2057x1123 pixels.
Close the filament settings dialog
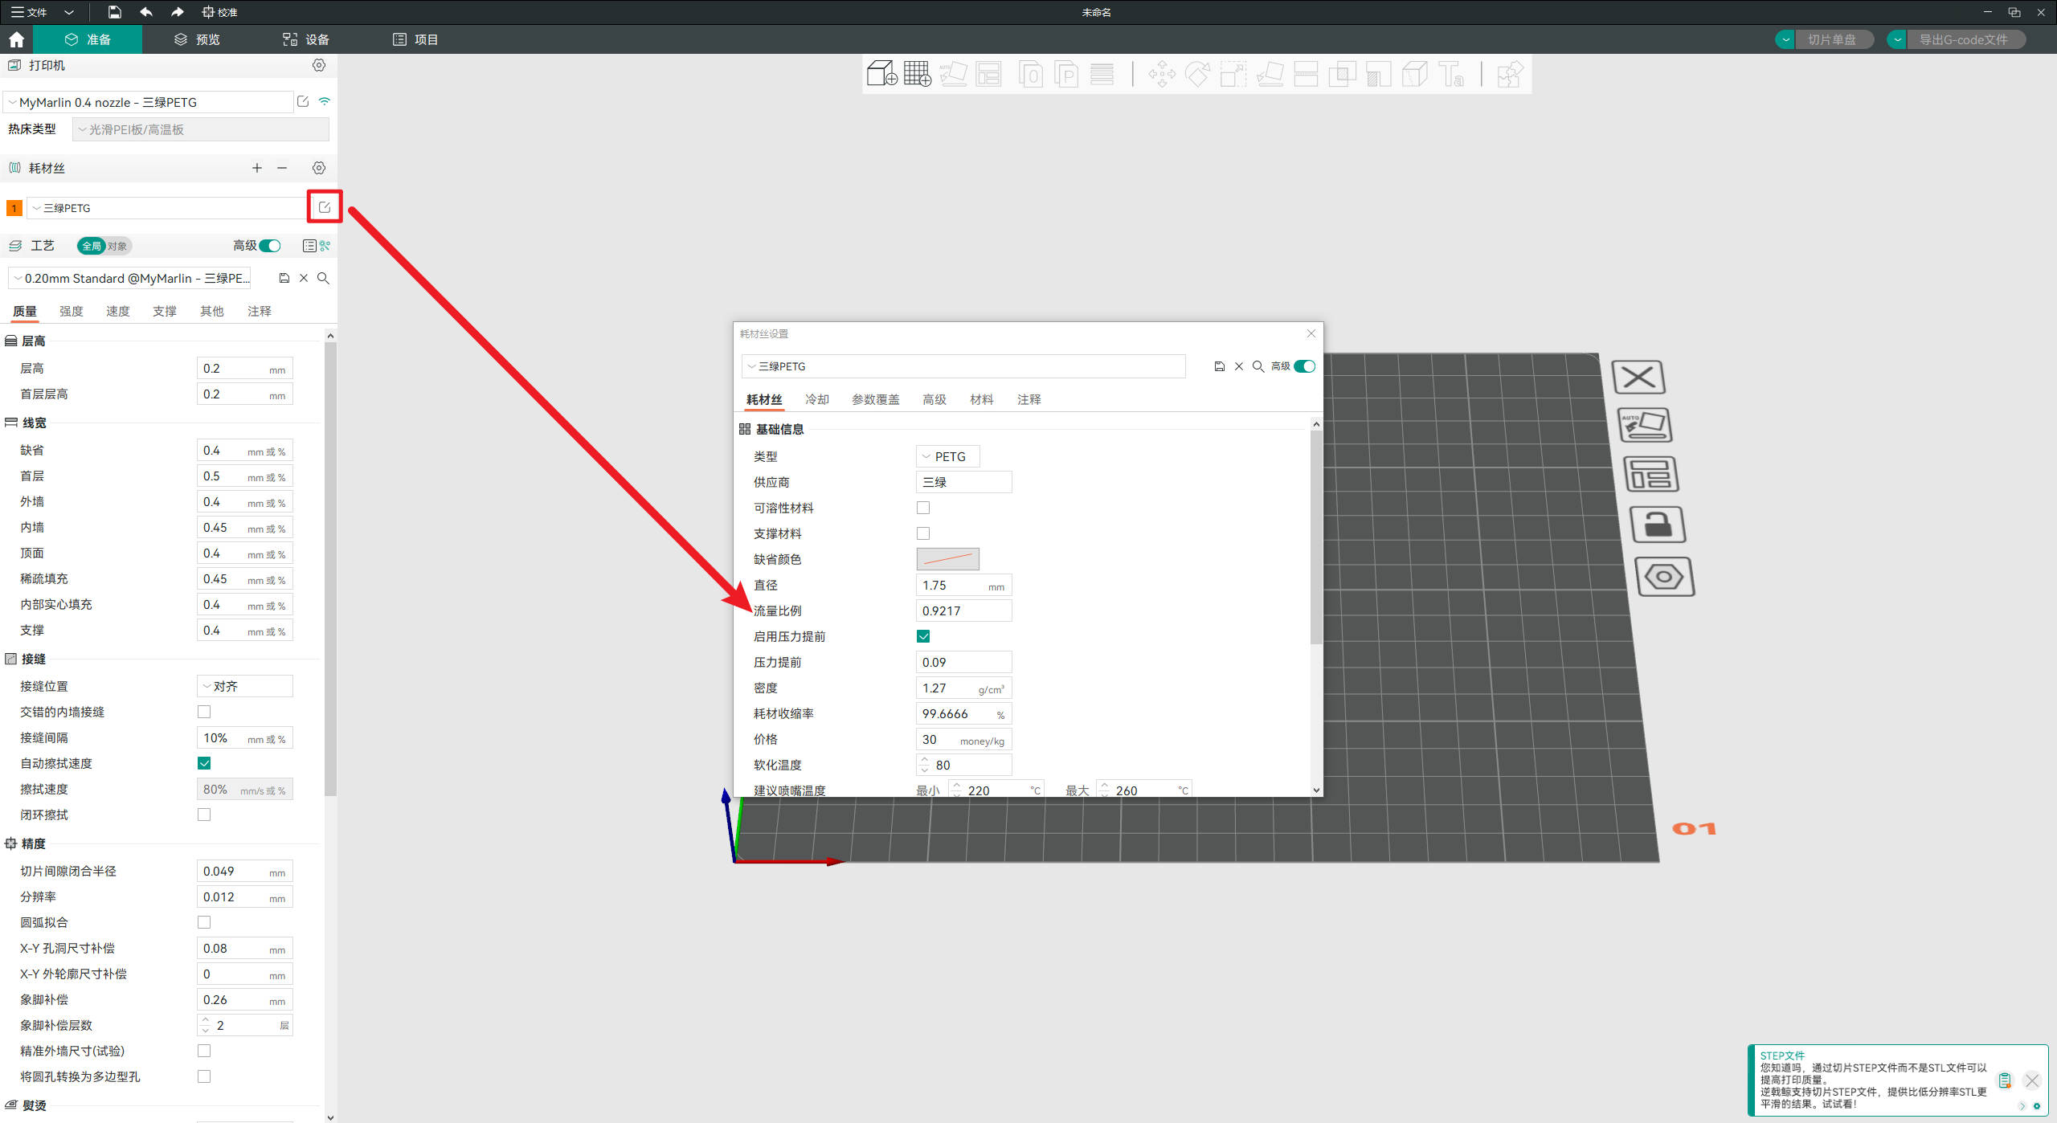(1311, 333)
